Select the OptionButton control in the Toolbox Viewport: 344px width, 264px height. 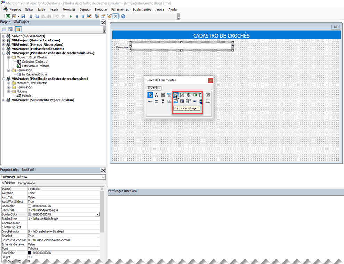(189, 94)
